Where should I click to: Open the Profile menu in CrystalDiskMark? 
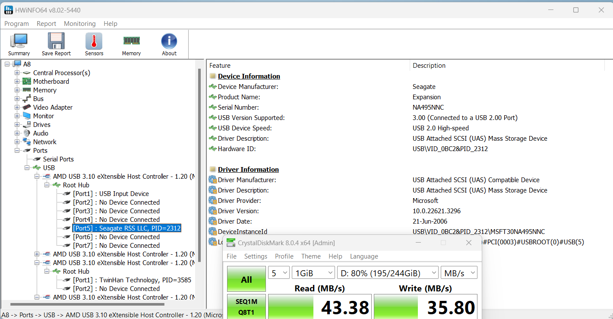284,256
